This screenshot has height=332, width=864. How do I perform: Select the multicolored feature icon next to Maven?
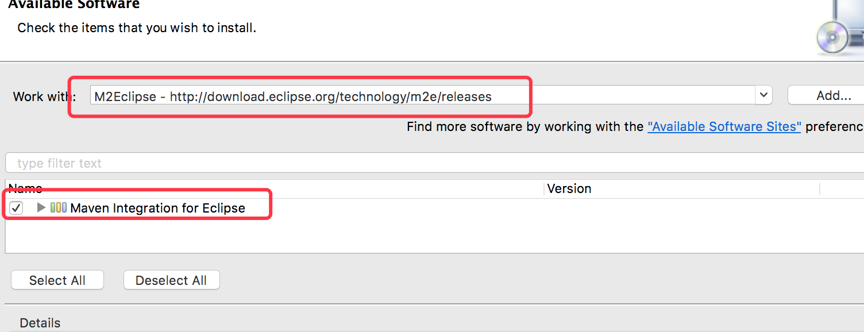59,207
